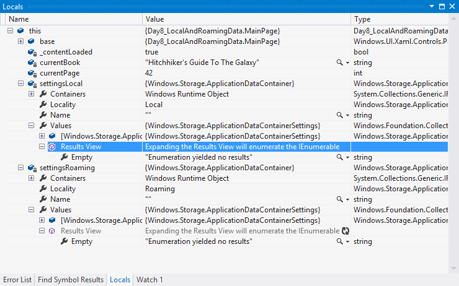Image resolution: width=459 pixels, height=286 pixels.
Task: Click magnifier icon in settingsRoaming Name row
Action: 339,199
